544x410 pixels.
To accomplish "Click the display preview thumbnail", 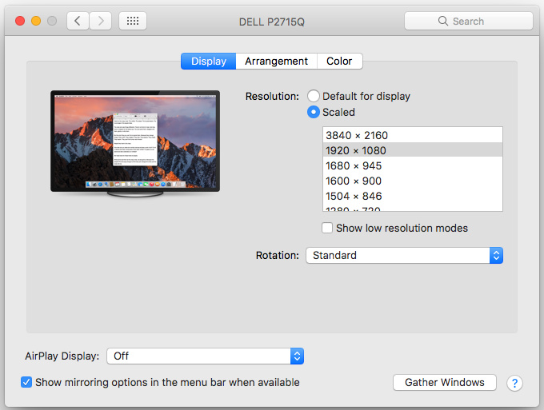I will 135,144.
